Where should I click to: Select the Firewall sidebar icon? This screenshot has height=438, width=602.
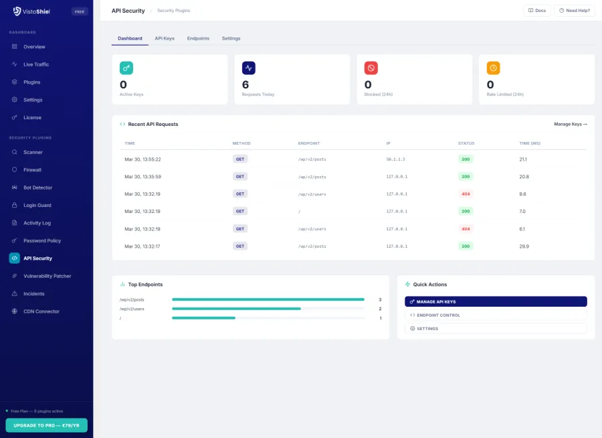32,169
